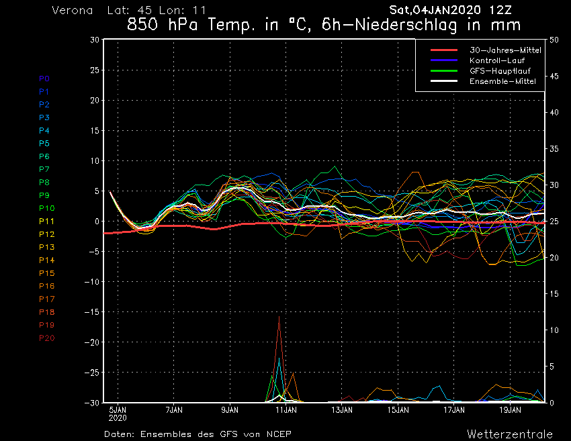This screenshot has width=571, height=441.
Task: Click the tall red precipitation spike peak
Action: (x=279, y=317)
